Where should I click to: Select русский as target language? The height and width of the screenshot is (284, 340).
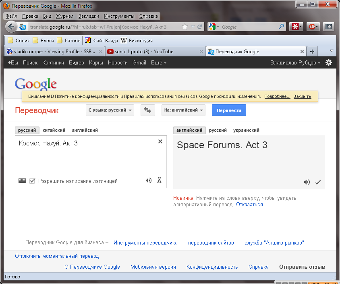click(x=218, y=130)
